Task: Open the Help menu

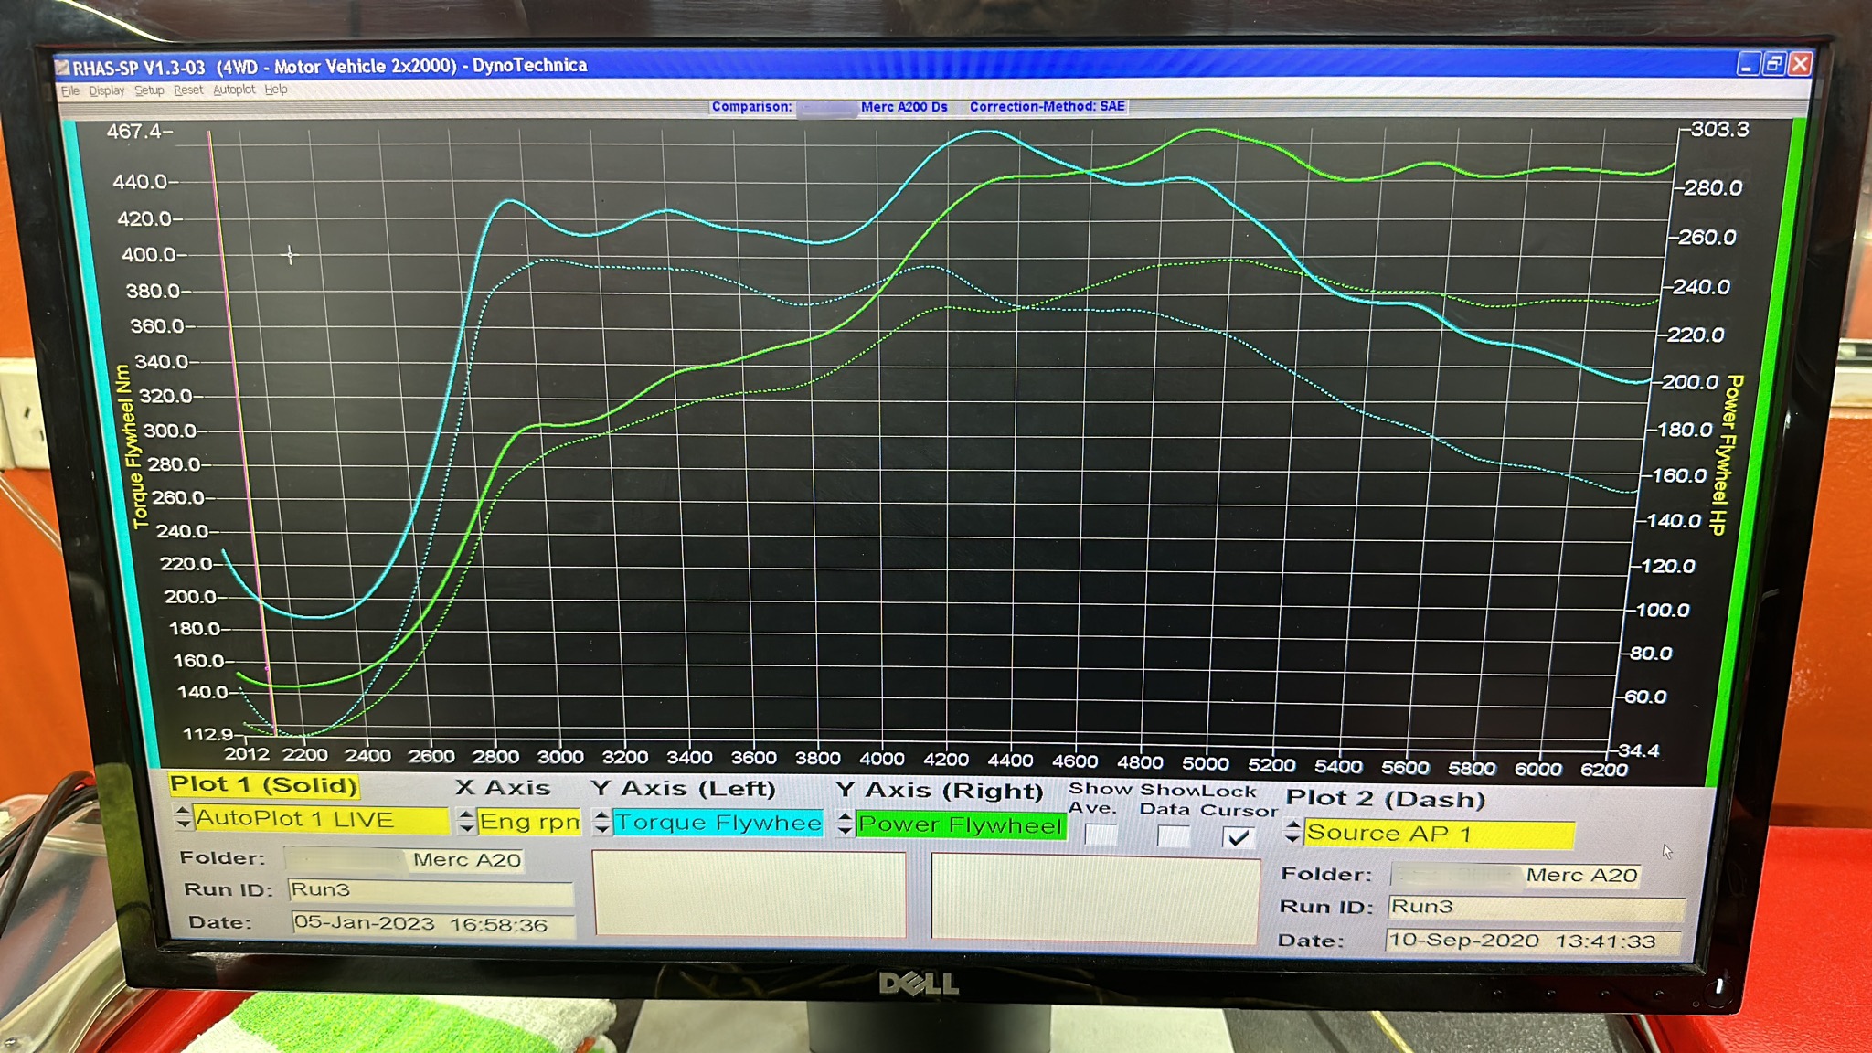Action: [x=276, y=90]
